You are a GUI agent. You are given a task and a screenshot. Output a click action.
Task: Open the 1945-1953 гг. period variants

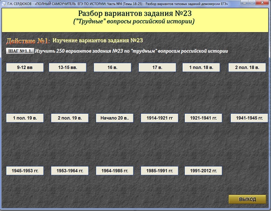[x=25, y=171]
